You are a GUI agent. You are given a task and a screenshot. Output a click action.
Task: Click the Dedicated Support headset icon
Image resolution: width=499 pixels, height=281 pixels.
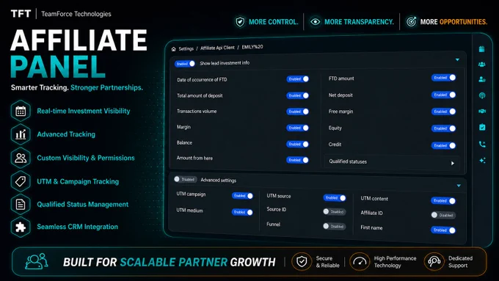(434, 262)
